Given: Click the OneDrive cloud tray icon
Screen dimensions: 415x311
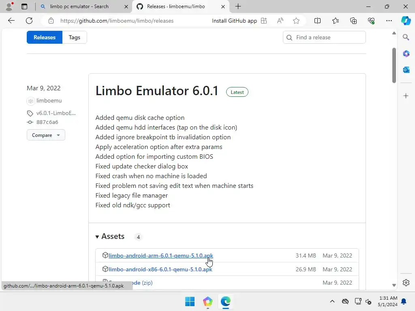Looking at the screenshot, I should [x=345, y=301].
